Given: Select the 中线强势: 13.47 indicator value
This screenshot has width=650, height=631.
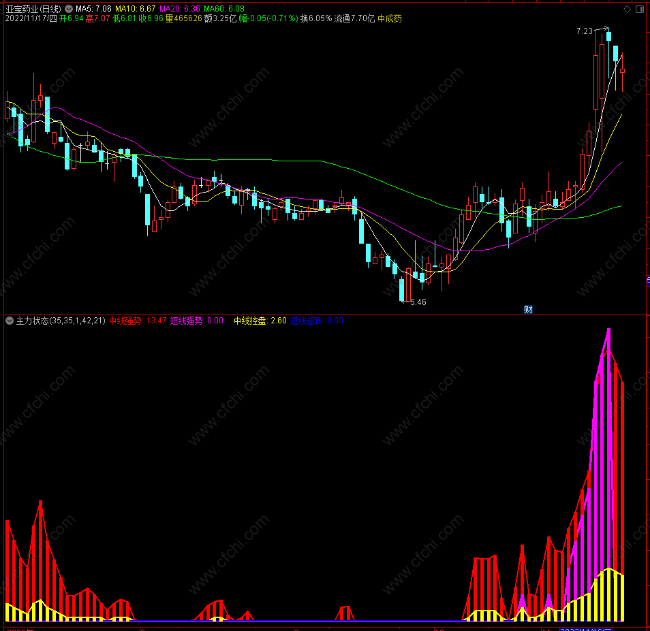Looking at the screenshot, I should 138,321.
